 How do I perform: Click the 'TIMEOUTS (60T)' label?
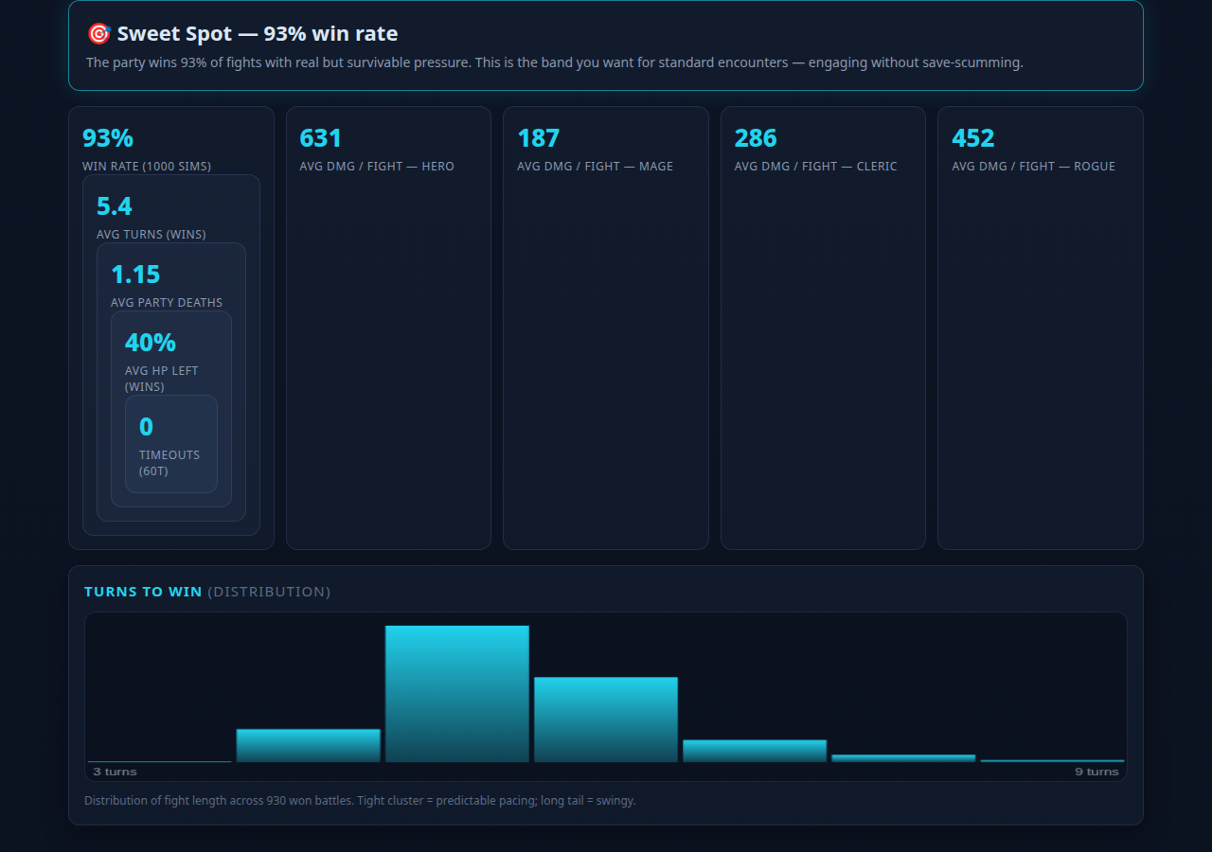(x=169, y=463)
